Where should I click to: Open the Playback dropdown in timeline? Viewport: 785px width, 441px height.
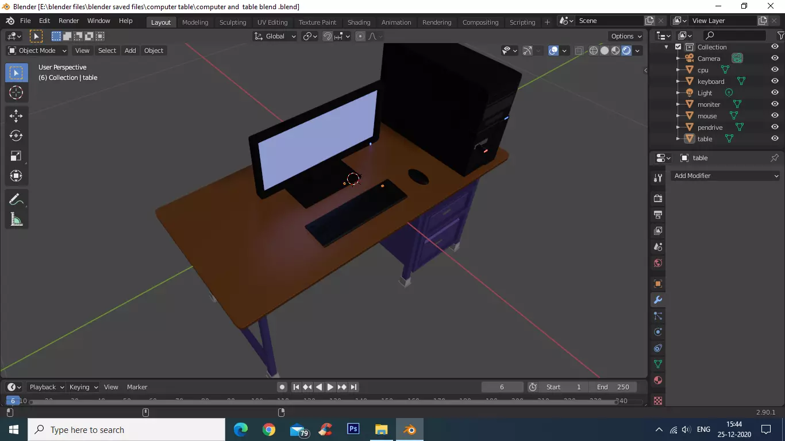click(46, 387)
